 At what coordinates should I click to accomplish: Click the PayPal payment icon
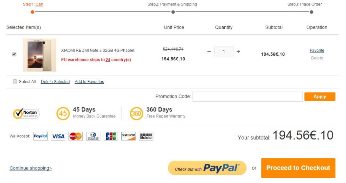41,136
